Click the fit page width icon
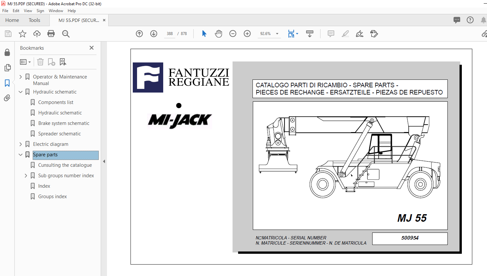 (291, 34)
